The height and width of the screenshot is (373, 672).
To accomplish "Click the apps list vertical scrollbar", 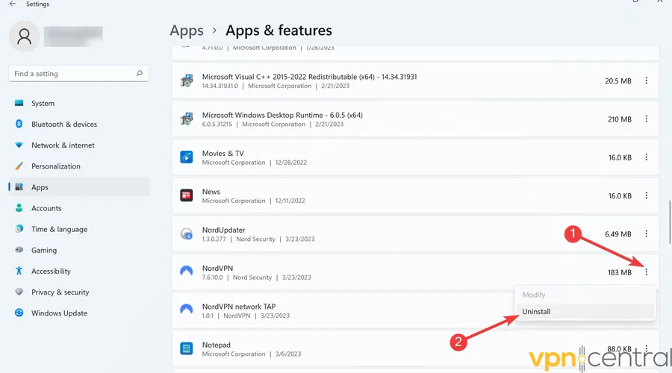I will 670,222.
